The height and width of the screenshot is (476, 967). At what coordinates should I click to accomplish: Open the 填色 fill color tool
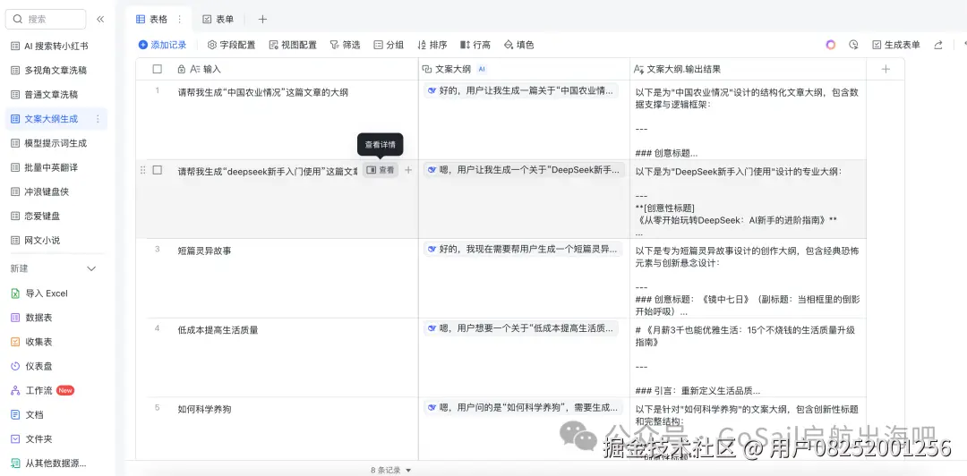(519, 45)
